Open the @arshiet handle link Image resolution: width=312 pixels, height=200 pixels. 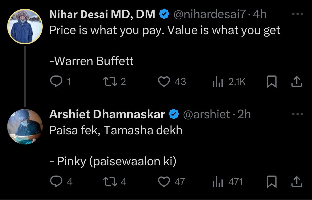point(206,115)
